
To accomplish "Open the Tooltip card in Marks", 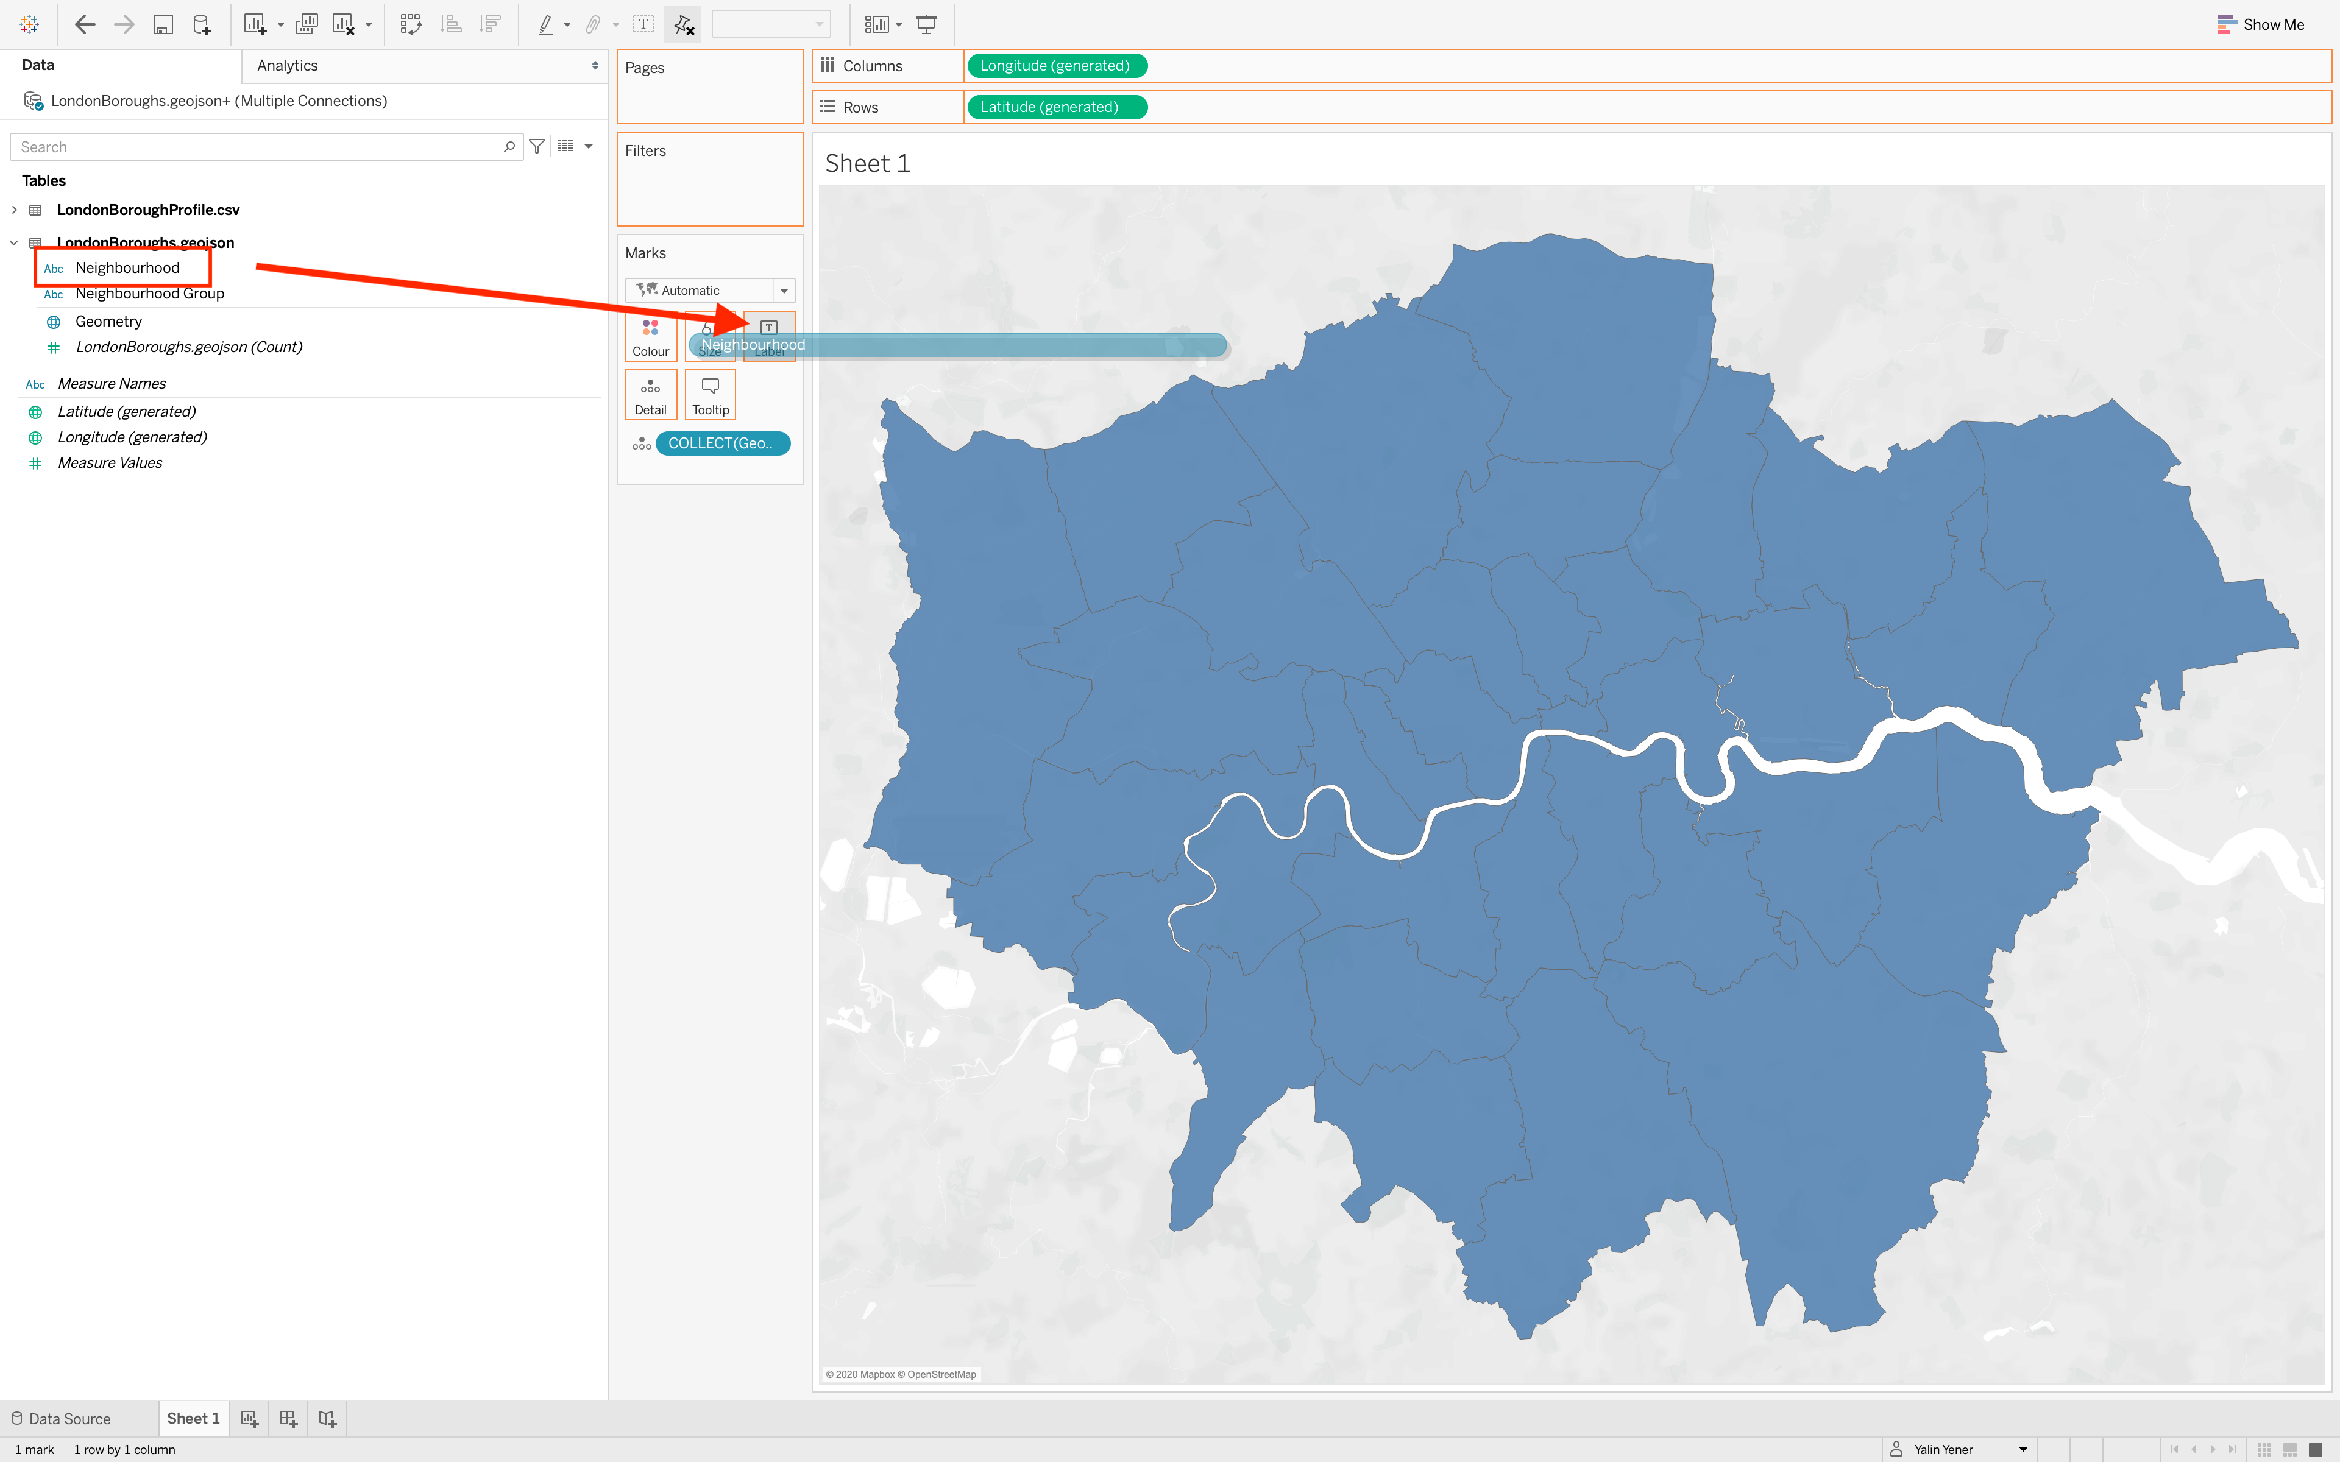I will (710, 394).
